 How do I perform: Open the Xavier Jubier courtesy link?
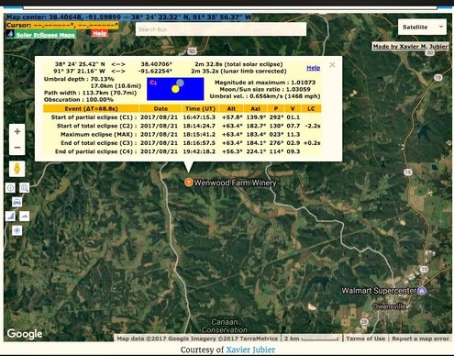click(250, 350)
